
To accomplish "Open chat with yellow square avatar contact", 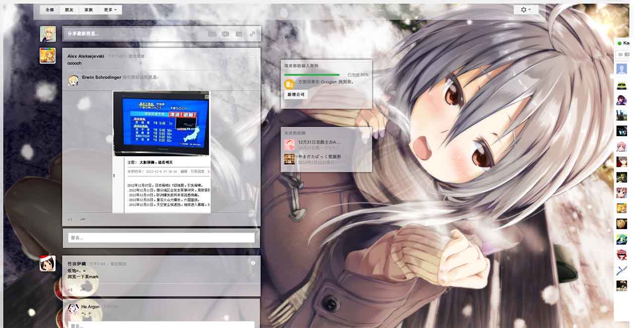I will click(x=622, y=208).
